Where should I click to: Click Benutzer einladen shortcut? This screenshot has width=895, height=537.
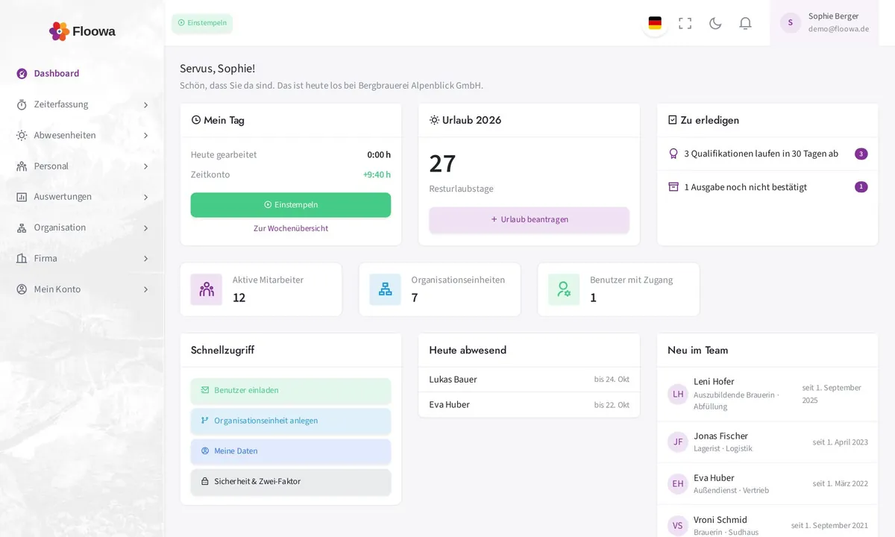point(291,390)
